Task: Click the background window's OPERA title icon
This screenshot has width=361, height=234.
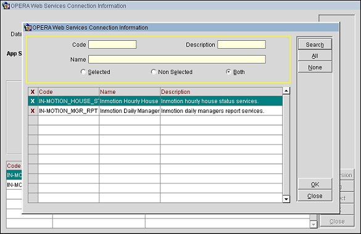Action: (x=6, y=6)
